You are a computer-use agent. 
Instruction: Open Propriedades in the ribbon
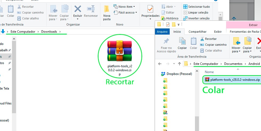coord(150,10)
